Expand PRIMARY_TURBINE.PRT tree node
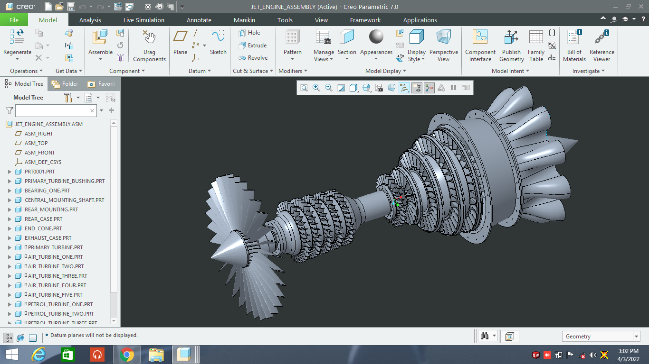 tap(10, 247)
